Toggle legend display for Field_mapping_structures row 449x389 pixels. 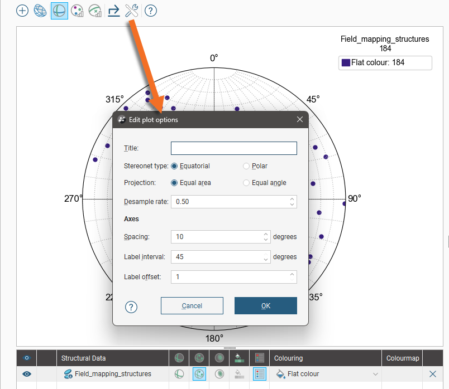[x=259, y=374]
